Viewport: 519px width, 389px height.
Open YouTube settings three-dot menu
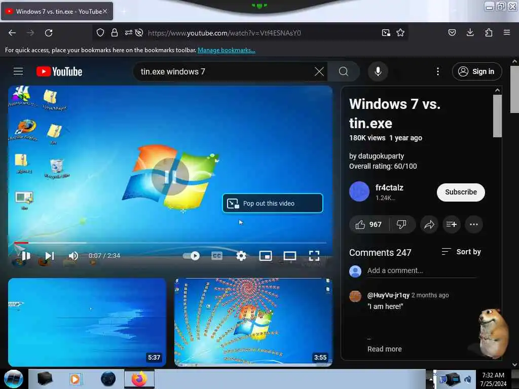pyautogui.click(x=438, y=71)
